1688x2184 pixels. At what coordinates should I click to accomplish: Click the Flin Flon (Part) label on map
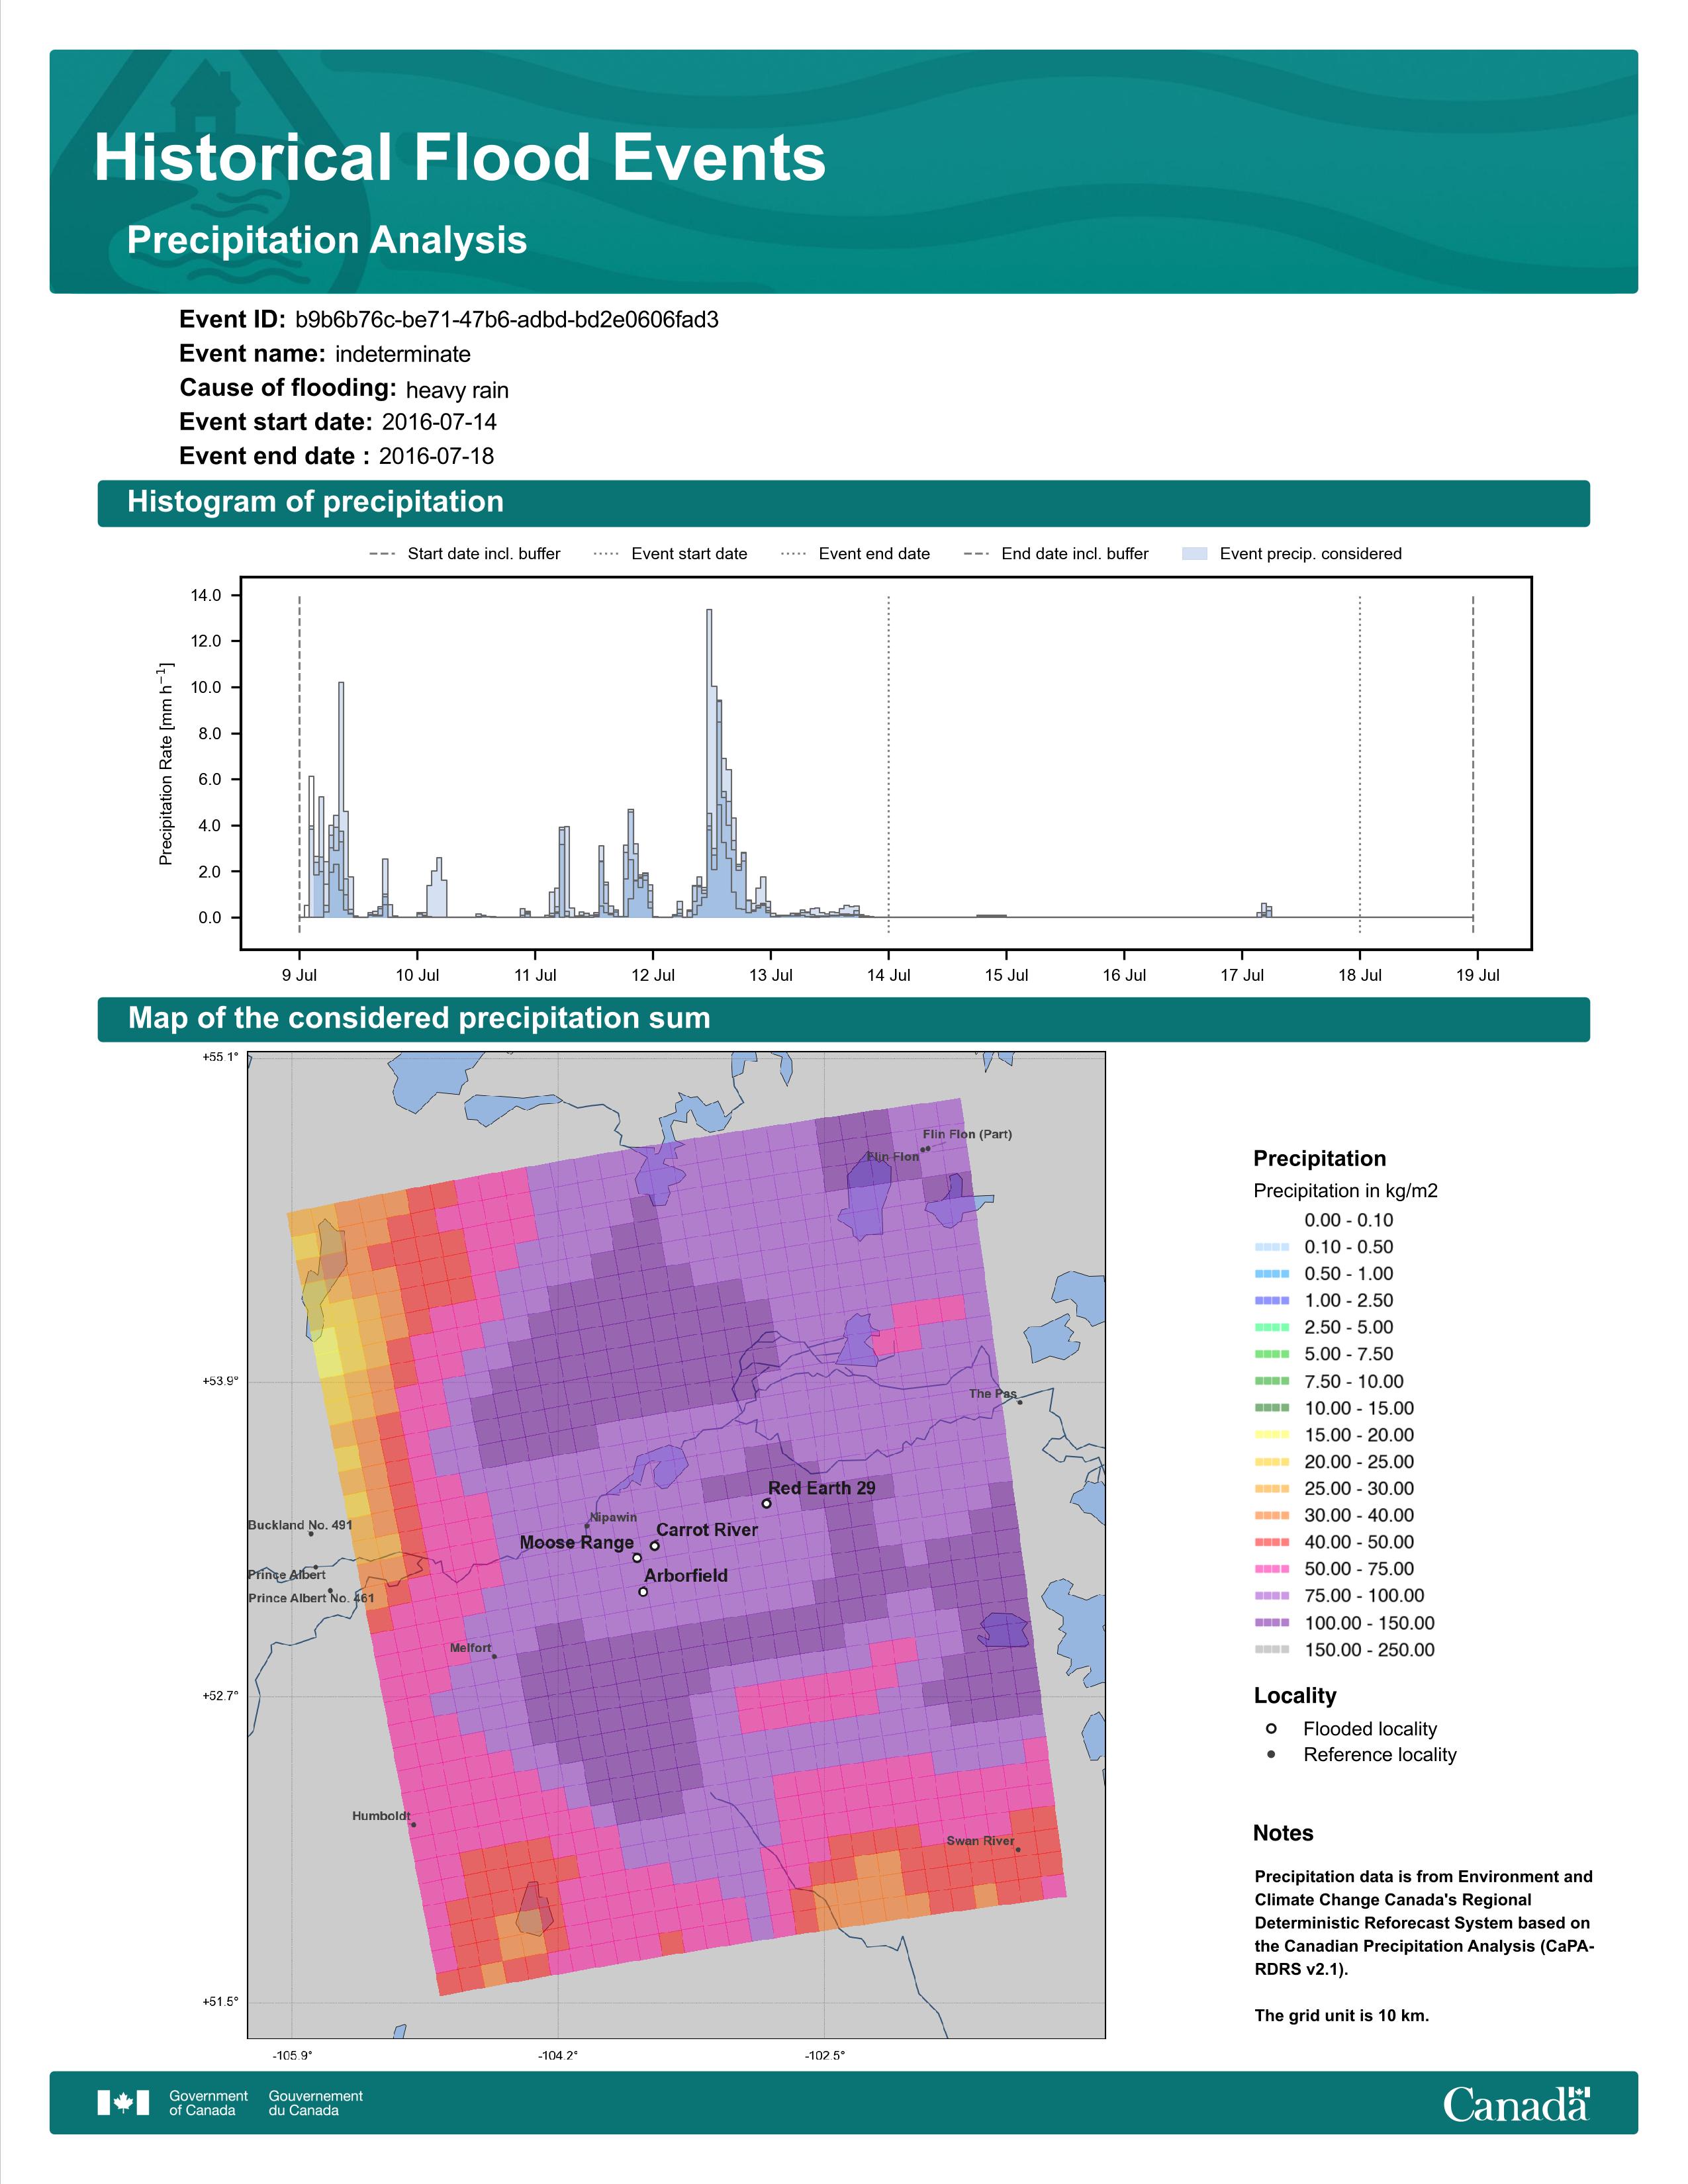[x=967, y=1134]
